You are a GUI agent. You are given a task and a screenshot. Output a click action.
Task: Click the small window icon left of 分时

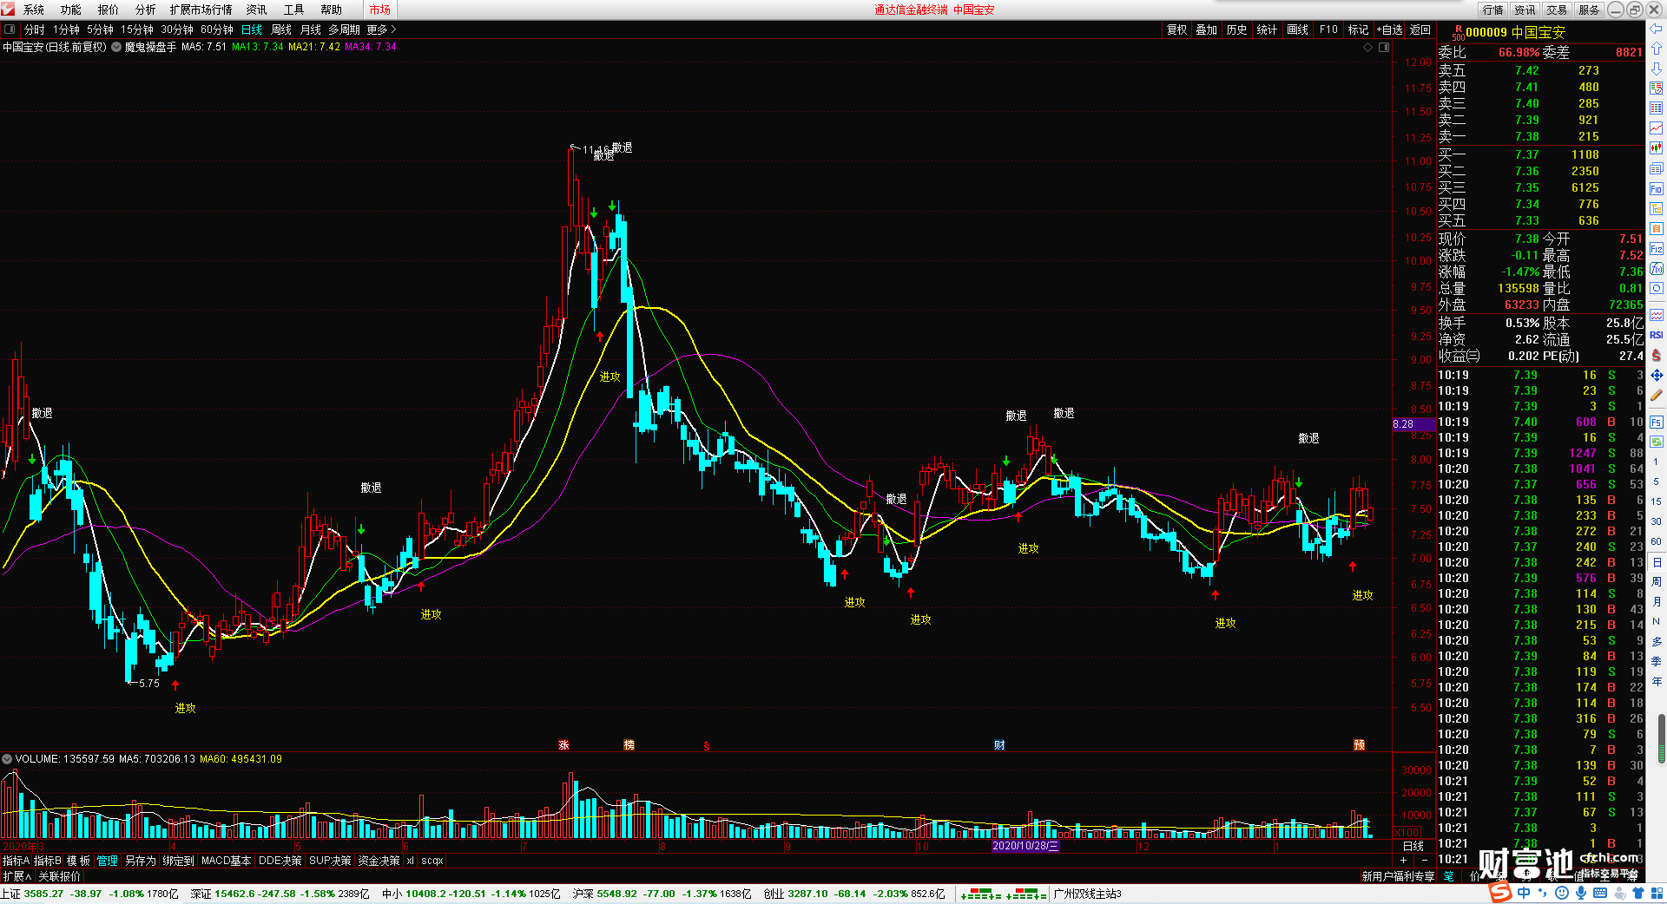pyautogui.click(x=10, y=29)
